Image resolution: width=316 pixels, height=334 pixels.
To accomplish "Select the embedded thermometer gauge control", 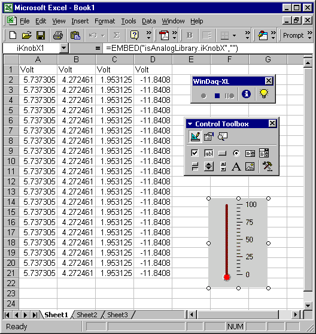I will click(x=238, y=243).
